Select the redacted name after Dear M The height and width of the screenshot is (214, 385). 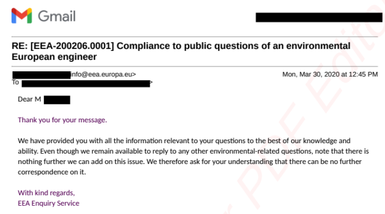(x=57, y=100)
